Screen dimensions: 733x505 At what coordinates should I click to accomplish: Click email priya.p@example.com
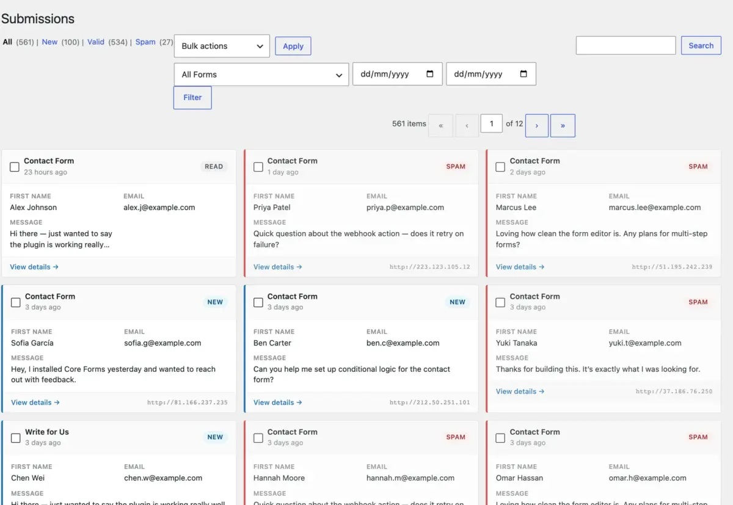tap(406, 208)
